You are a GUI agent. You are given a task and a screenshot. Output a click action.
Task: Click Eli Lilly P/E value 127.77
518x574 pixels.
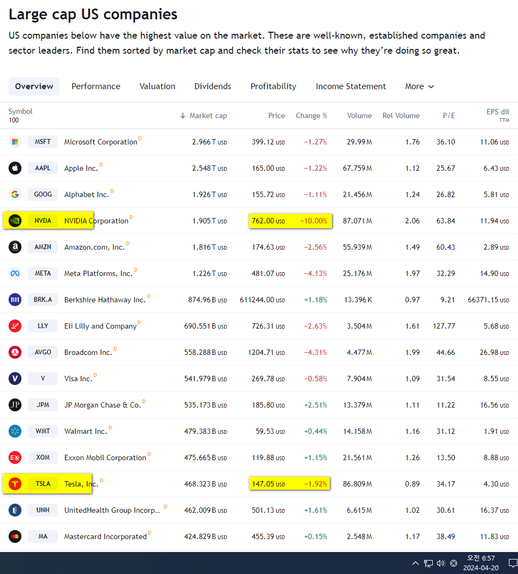(444, 326)
